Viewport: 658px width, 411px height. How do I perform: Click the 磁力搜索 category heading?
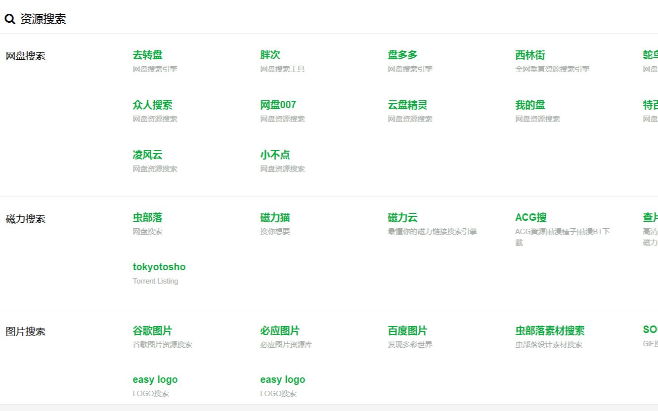[25, 219]
